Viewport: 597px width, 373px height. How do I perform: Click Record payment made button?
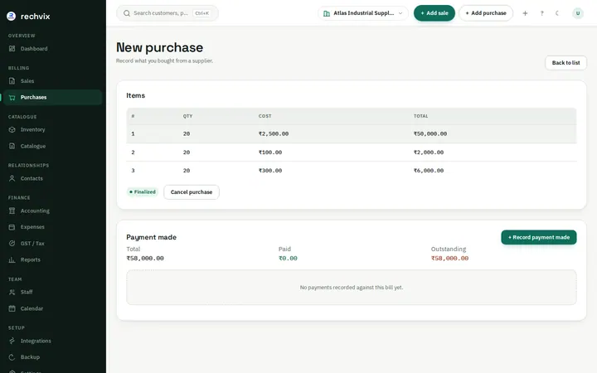(x=539, y=238)
